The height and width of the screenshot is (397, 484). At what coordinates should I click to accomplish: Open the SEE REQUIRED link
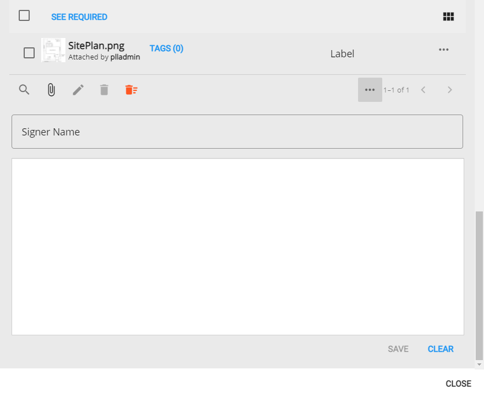click(79, 17)
